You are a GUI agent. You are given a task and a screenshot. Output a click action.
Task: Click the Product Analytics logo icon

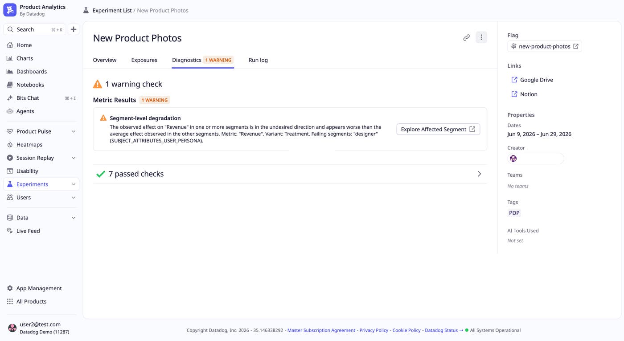coord(10,10)
